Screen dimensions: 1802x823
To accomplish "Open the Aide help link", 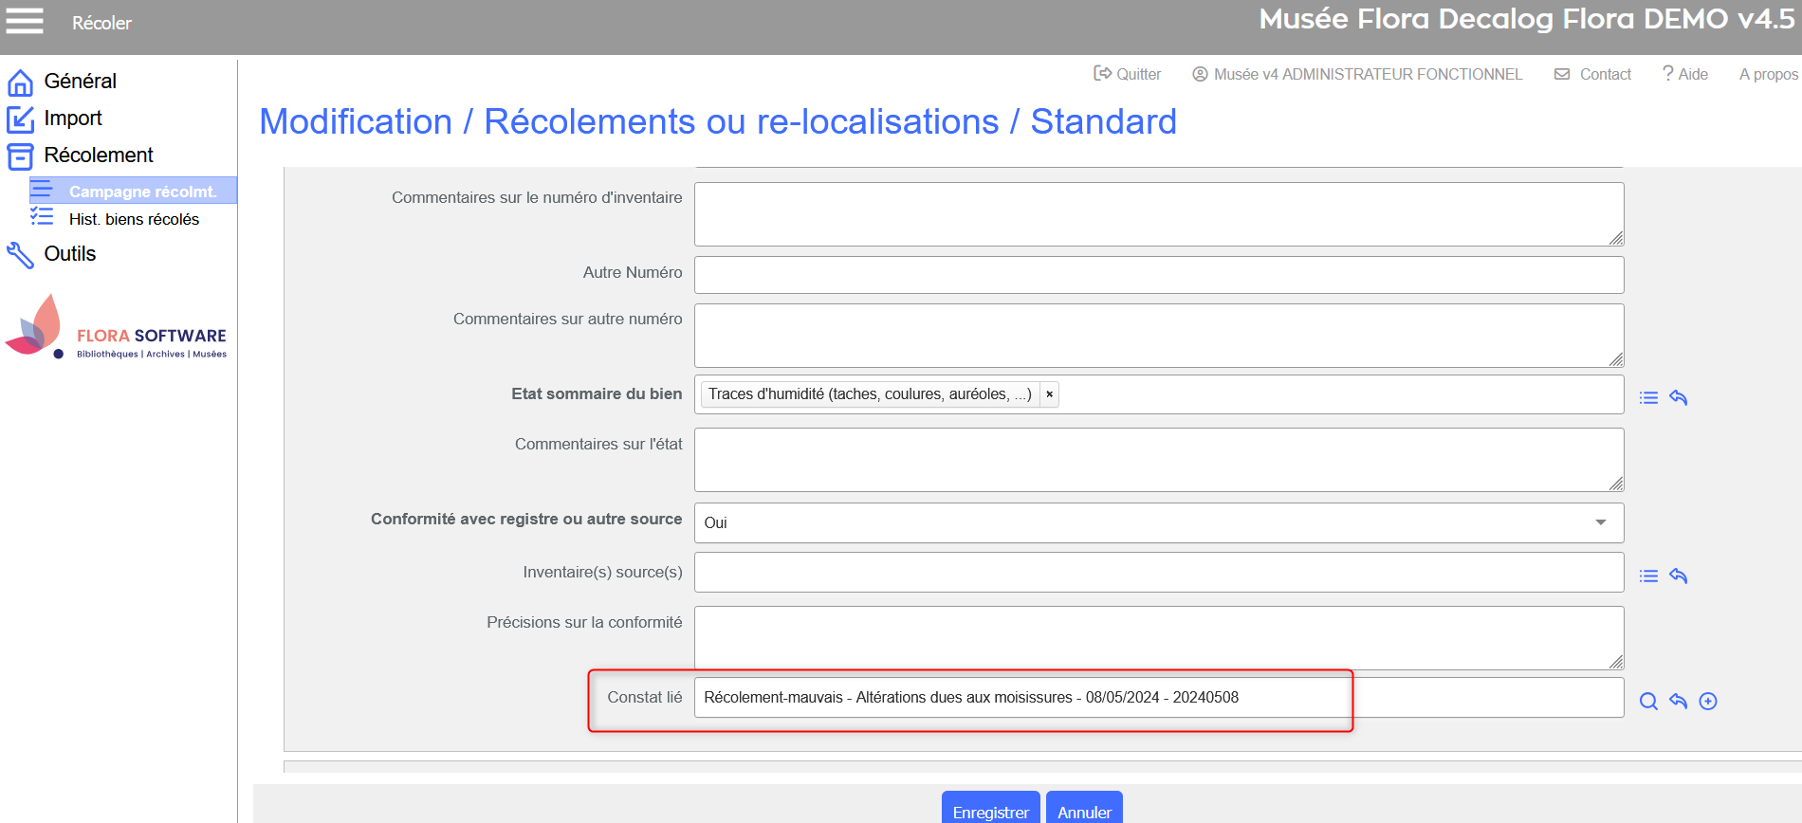I will coord(1685,74).
